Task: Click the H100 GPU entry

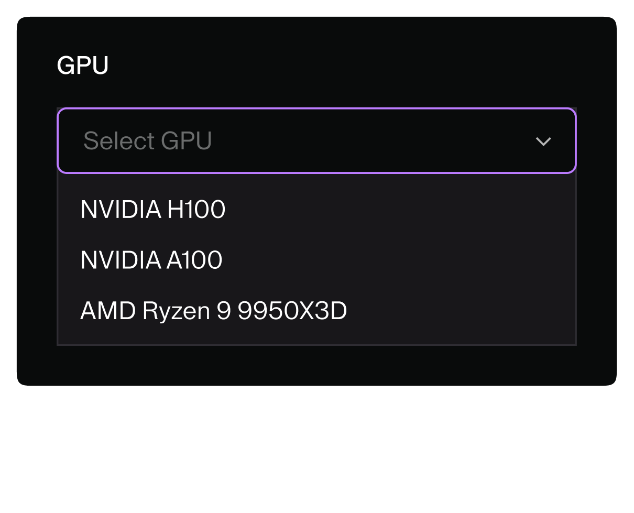Action: 153,210
